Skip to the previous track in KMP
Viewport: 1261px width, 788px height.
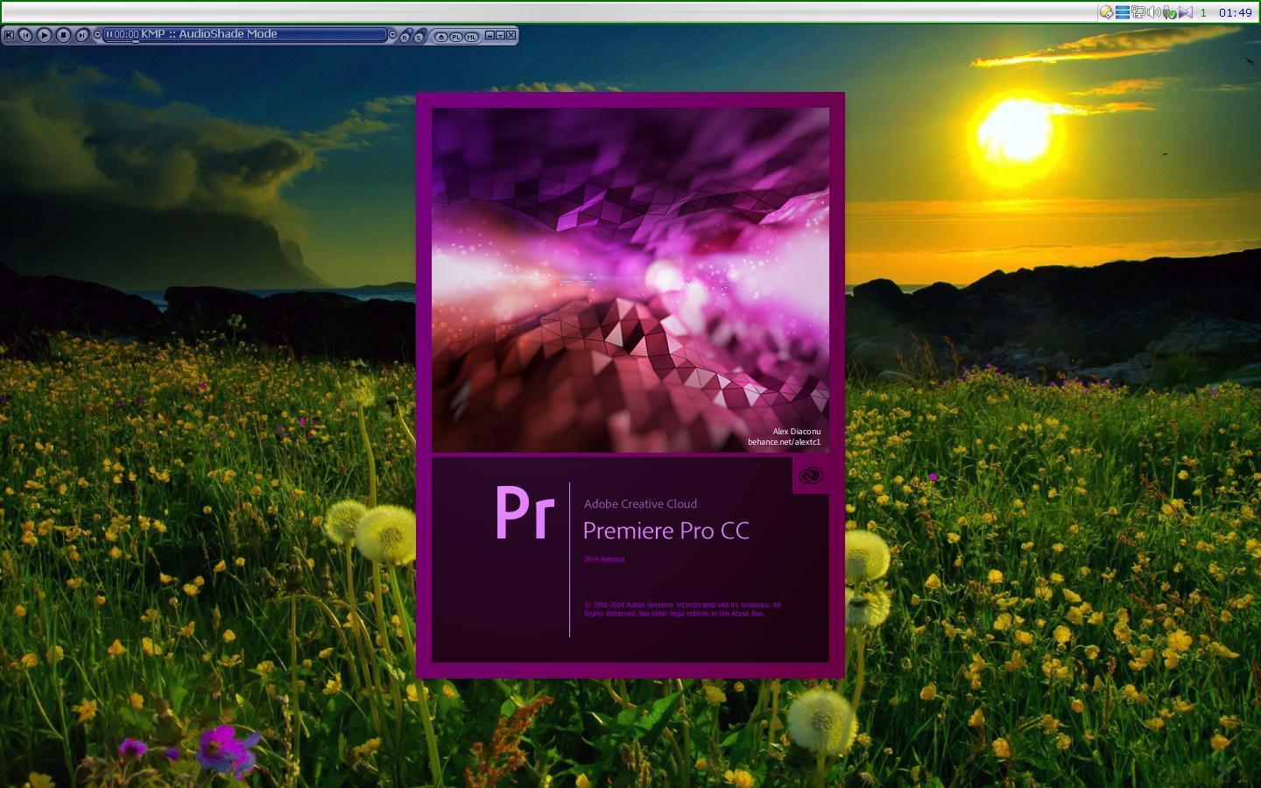click(x=25, y=35)
